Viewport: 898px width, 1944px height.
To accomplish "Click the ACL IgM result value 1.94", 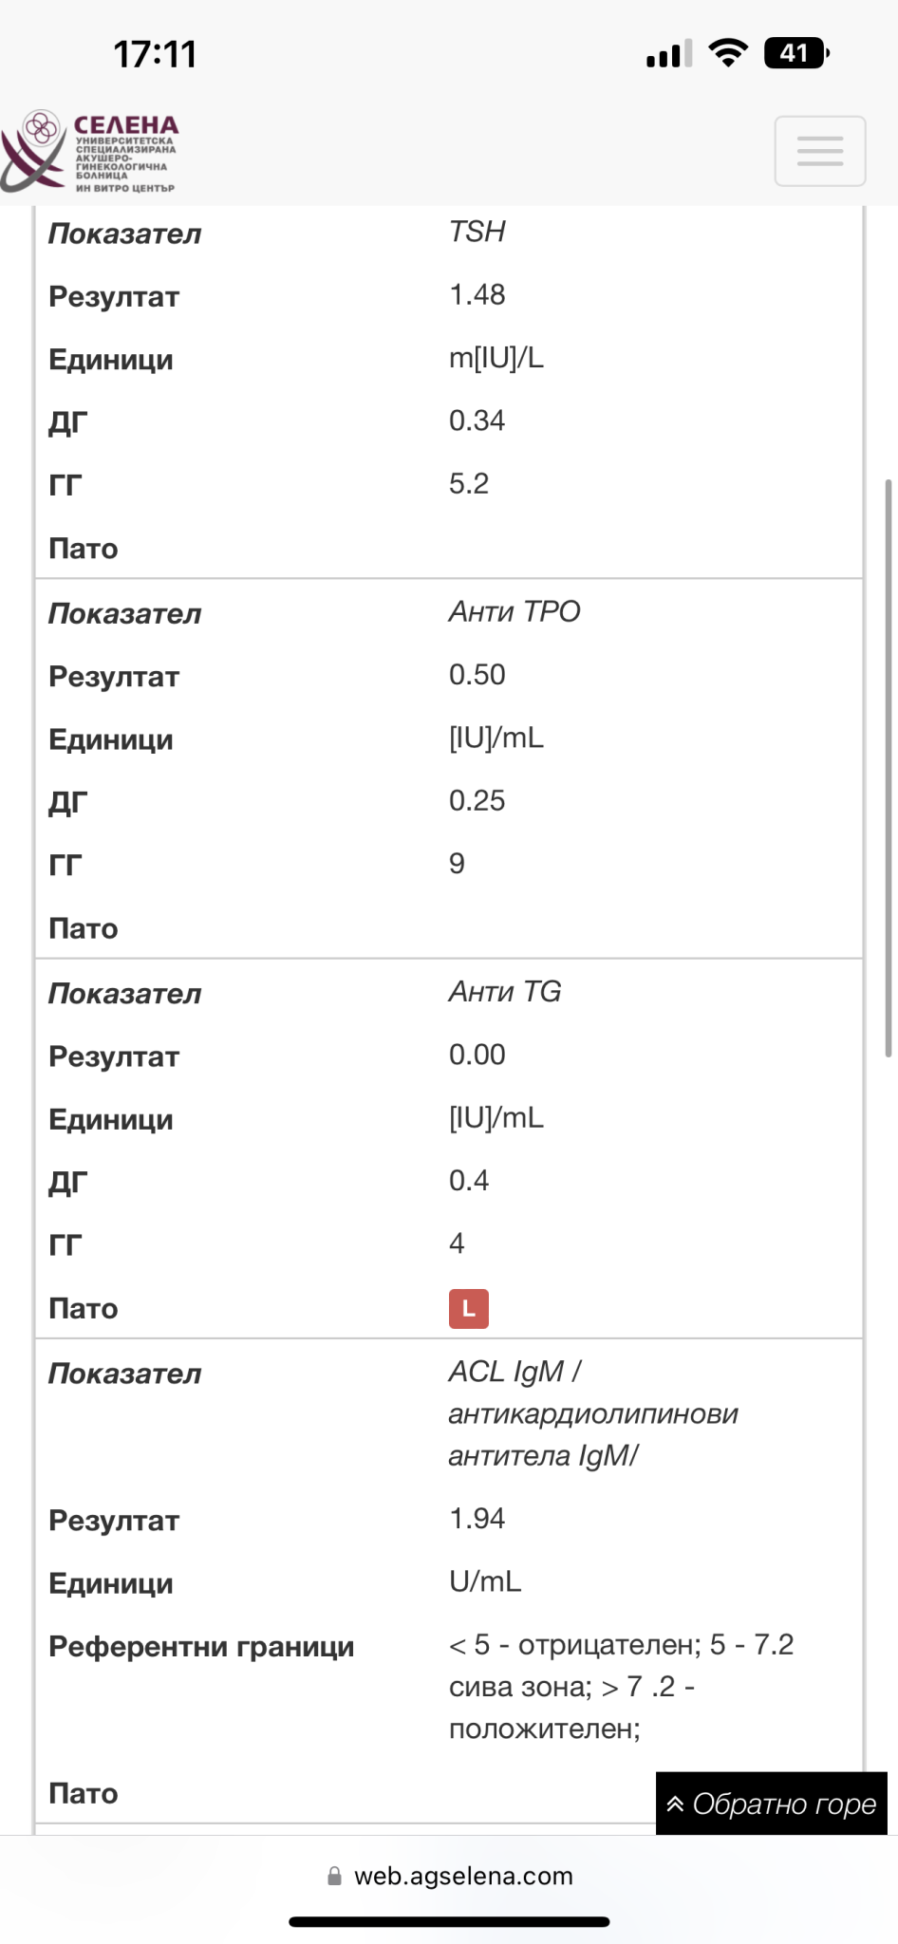I will [x=477, y=1518].
